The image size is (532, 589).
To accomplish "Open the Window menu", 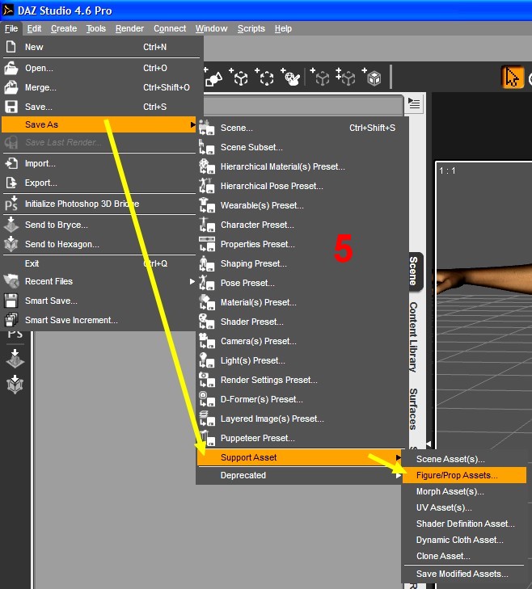I will click(211, 28).
